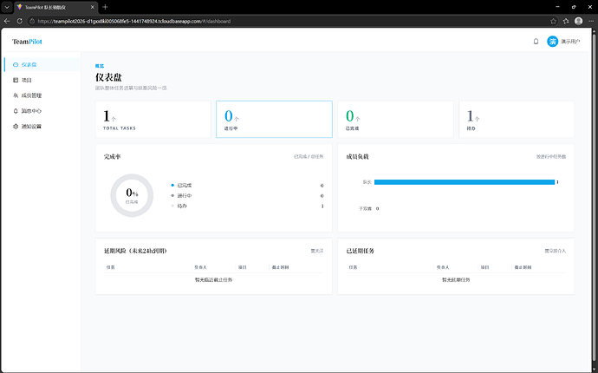Screen dimensions: 598x373
Task: Open the 项目 projects sidebar icon
Action: tap(16, 80)
